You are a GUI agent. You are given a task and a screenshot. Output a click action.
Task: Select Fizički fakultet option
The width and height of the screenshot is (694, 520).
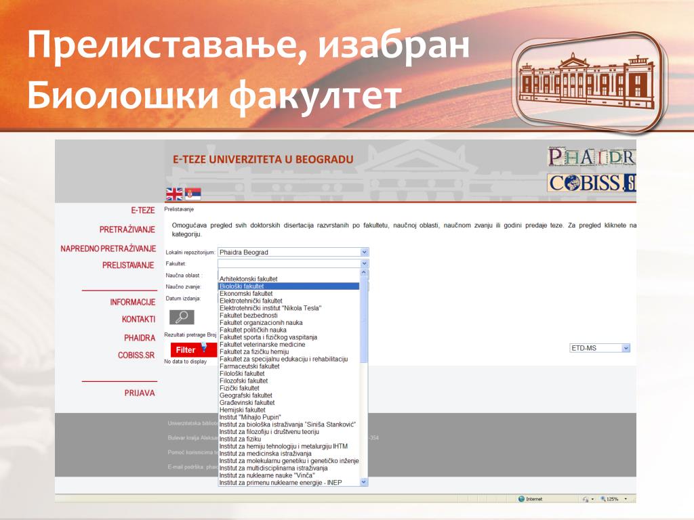pos(289,388)
